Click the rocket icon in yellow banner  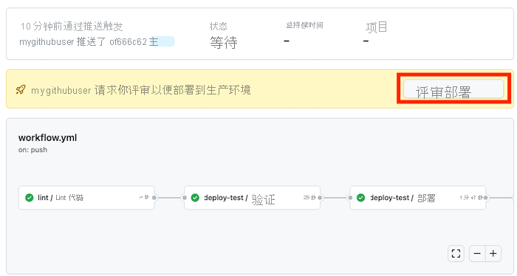coord(21,89)
